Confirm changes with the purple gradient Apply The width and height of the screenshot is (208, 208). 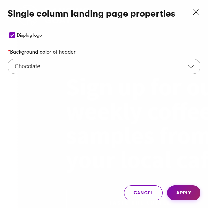(x=184, y=193)
